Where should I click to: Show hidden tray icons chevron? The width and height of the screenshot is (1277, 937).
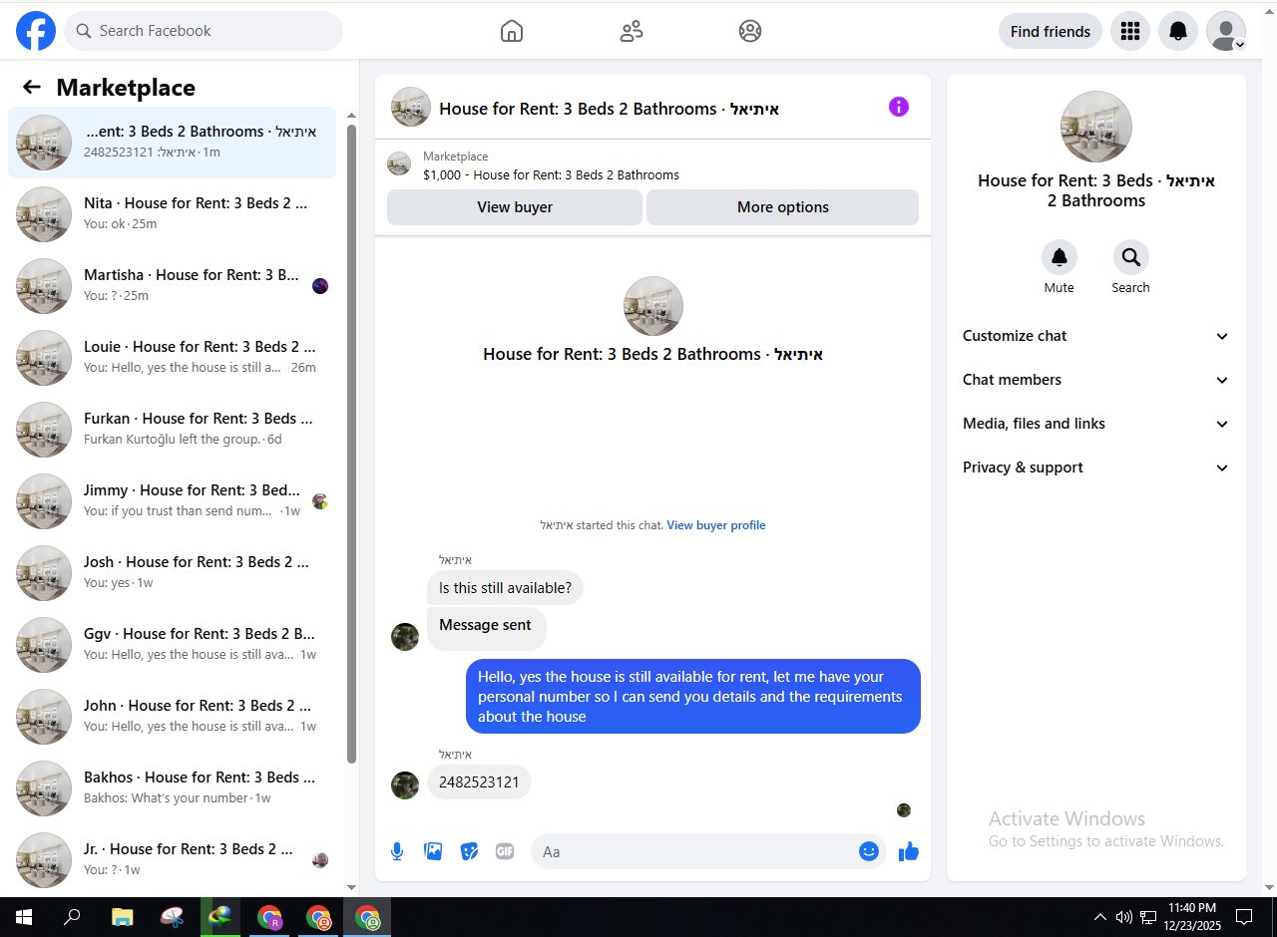(x=1100, y=917)
